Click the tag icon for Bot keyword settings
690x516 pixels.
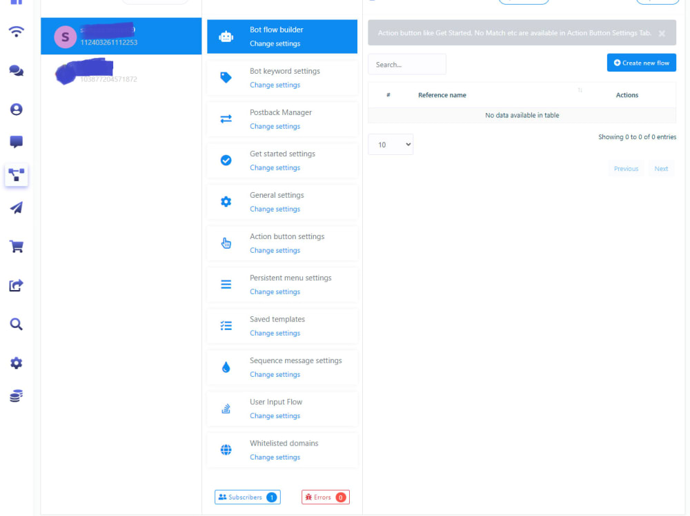pyautogui.click(x=226, y=77)
